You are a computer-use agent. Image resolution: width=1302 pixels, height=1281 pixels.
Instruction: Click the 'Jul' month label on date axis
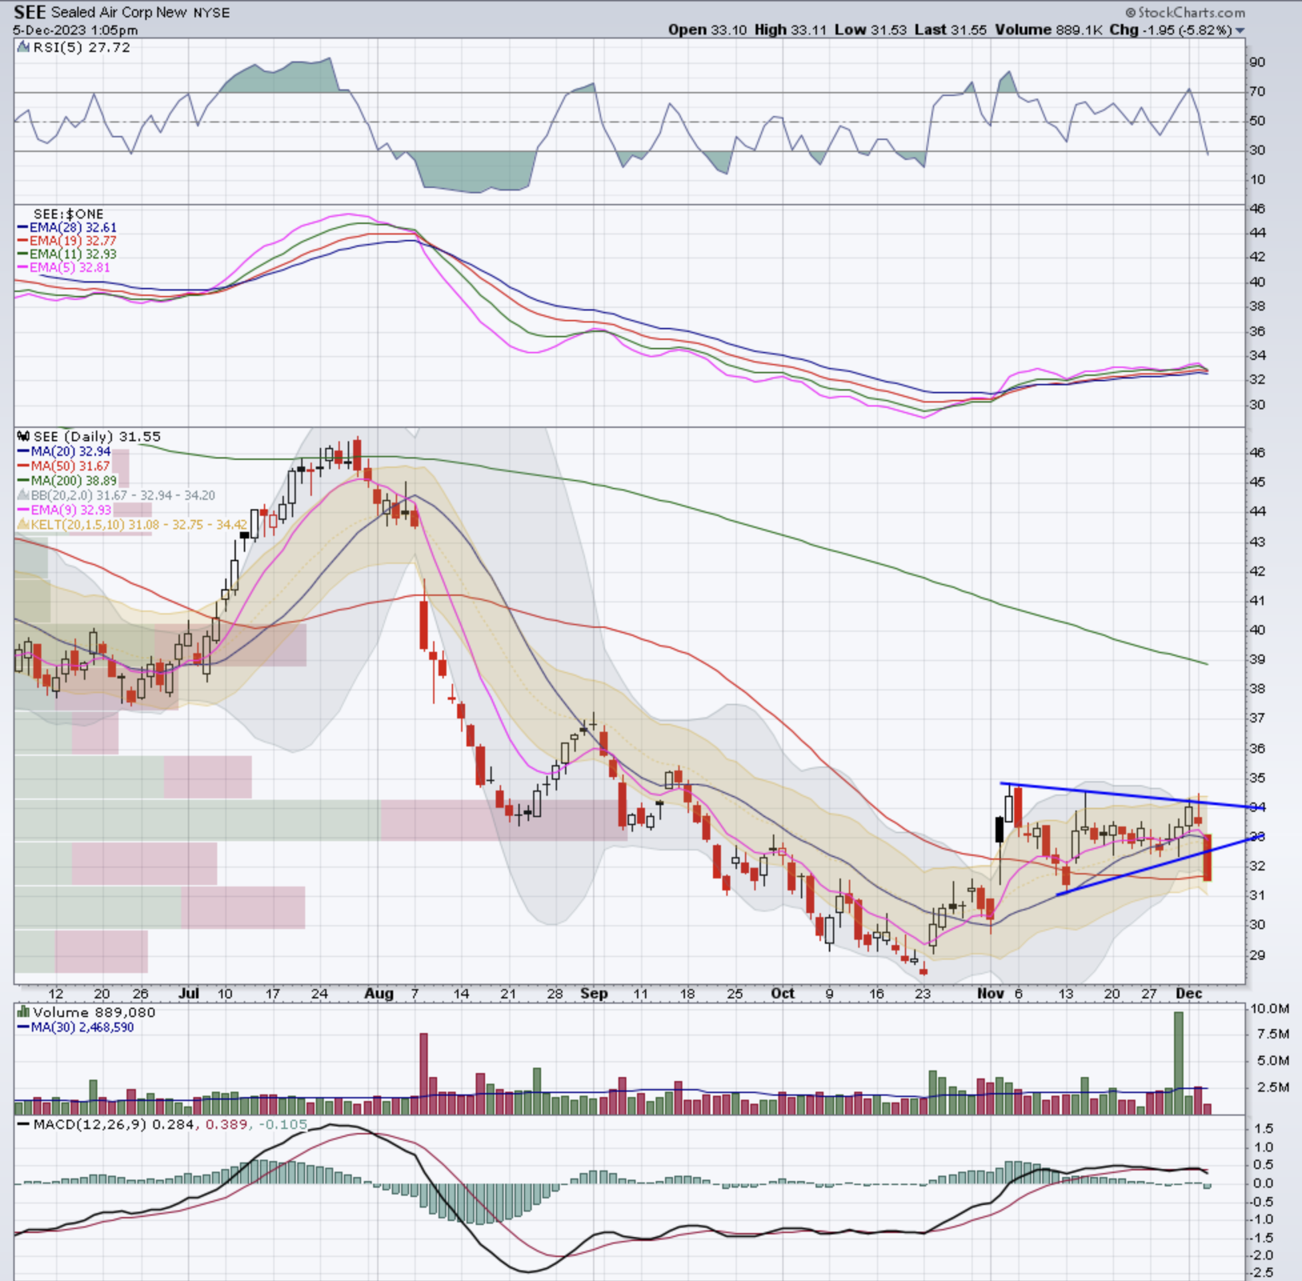(189, 993)
